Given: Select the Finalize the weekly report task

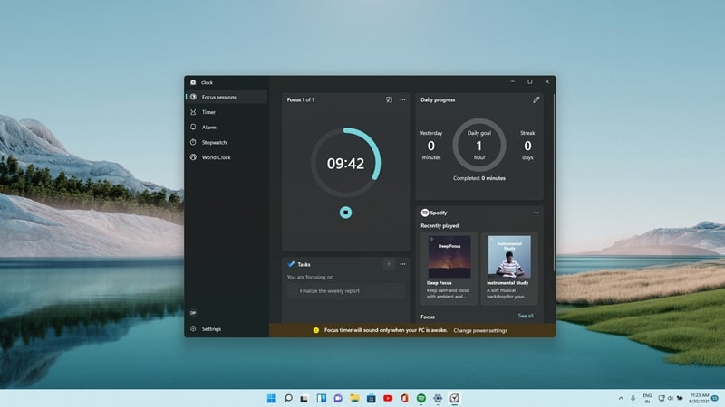Looking at the screenshot, I should point(345,291).
